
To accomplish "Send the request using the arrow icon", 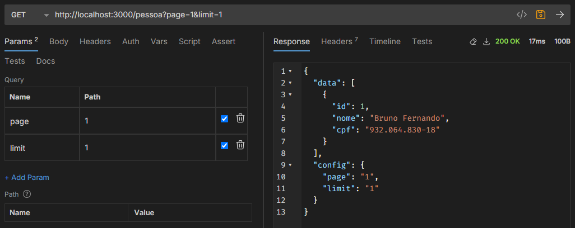I will pyautogui.click(x=559, y=15).
